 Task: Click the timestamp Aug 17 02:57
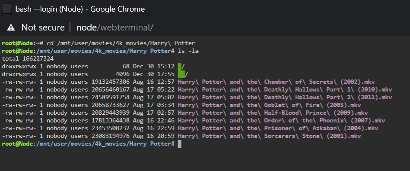point(153,113)
